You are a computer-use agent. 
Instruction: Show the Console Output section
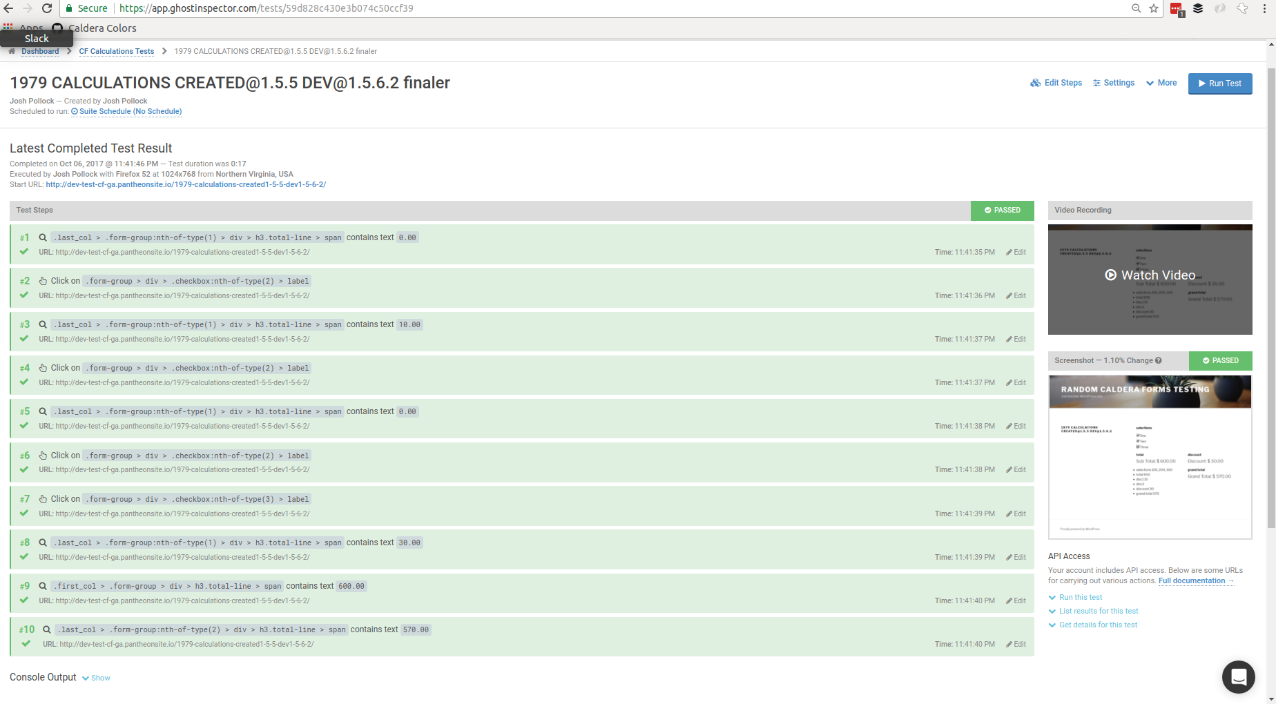(x=100, y=678)
